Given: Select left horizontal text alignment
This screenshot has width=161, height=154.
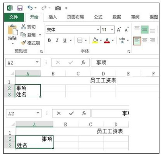Looking at the screenshot, I should [137, 41].
